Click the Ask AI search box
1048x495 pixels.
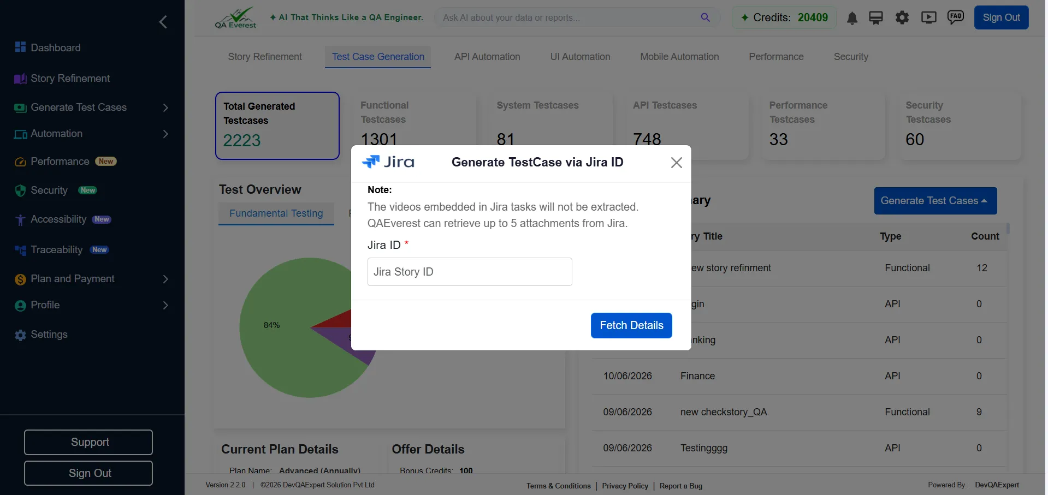(578, 17)
